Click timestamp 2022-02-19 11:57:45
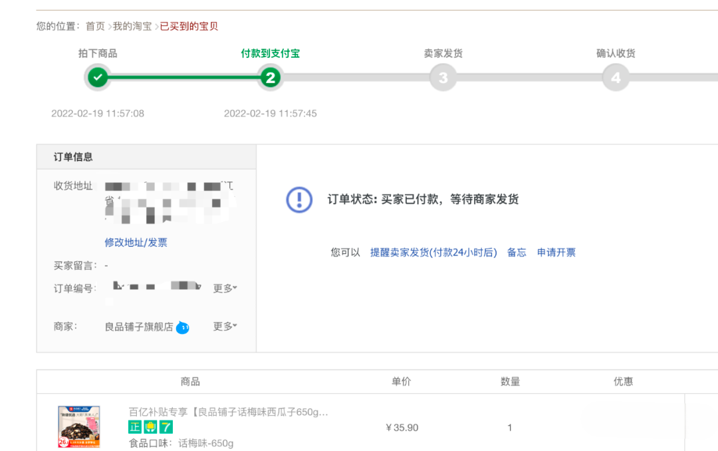718x451 pixels. [270, 113]
